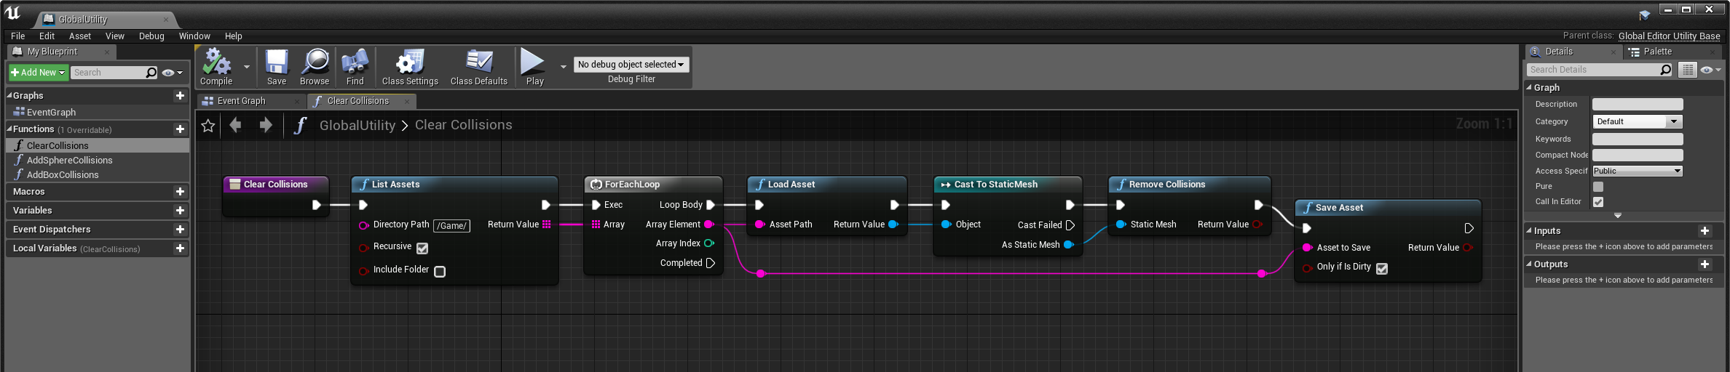Open the Category dropdown in Details
Image resolution: width=1730 pixels, height=372 pixels.
coord(1637,121)
